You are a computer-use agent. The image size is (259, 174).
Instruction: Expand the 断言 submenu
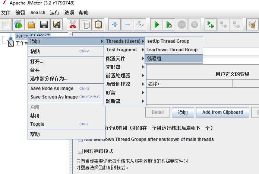tap(125, 93)
